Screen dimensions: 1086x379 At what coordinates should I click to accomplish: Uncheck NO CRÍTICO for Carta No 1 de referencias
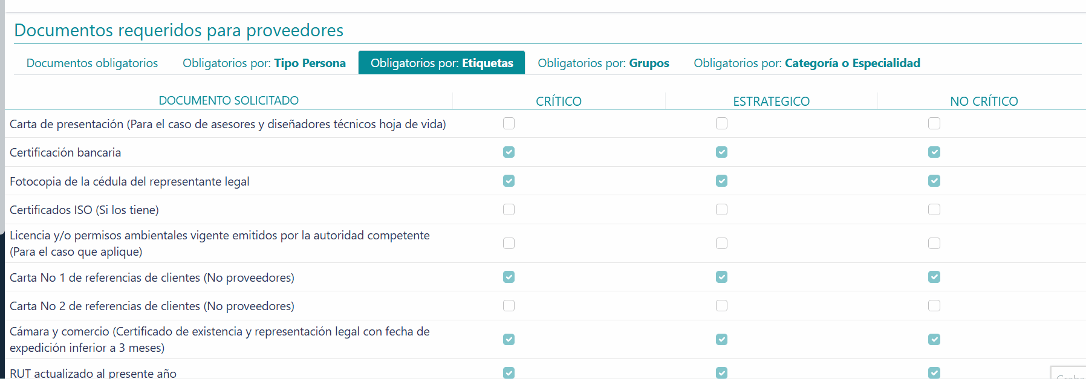coord(934,277)
